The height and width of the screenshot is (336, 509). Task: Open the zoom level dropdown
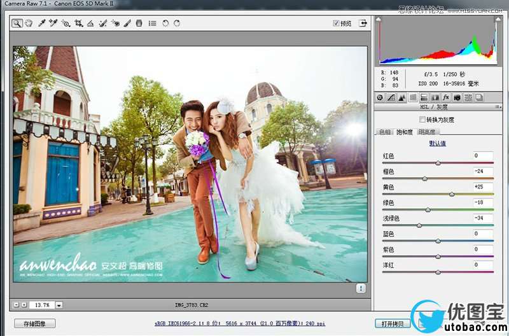pos(59,305)
